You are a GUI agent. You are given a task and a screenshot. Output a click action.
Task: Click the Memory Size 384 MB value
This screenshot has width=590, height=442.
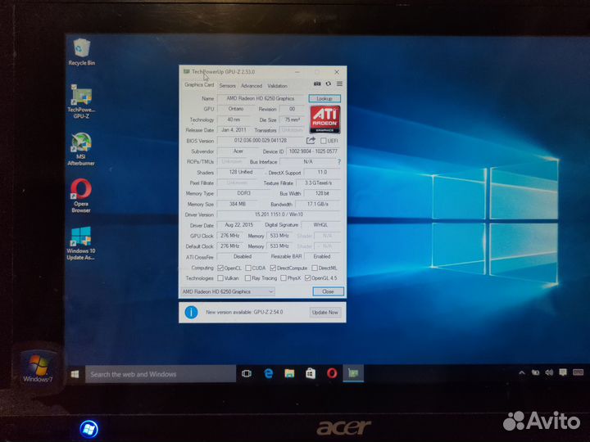[x=238, y=204]
